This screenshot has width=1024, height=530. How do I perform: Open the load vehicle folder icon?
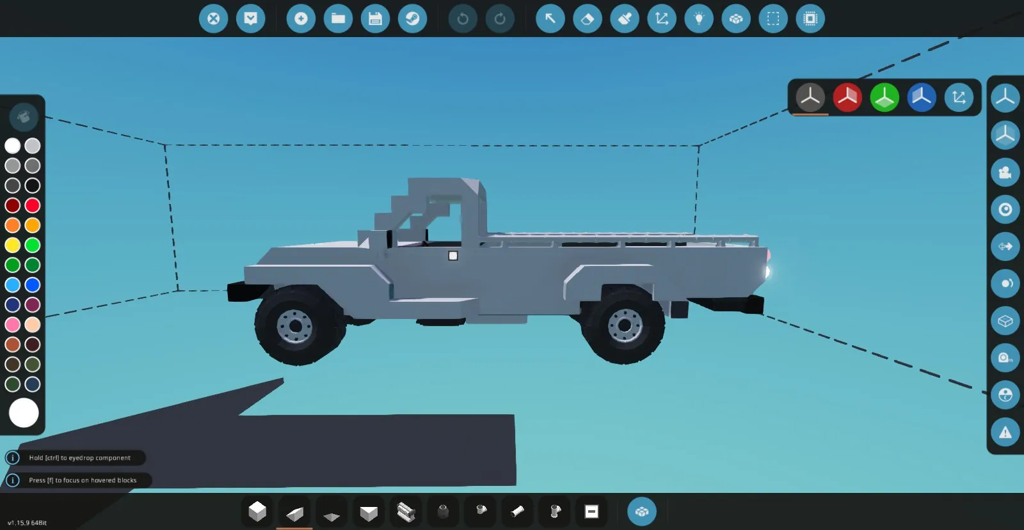coord(339,19)
